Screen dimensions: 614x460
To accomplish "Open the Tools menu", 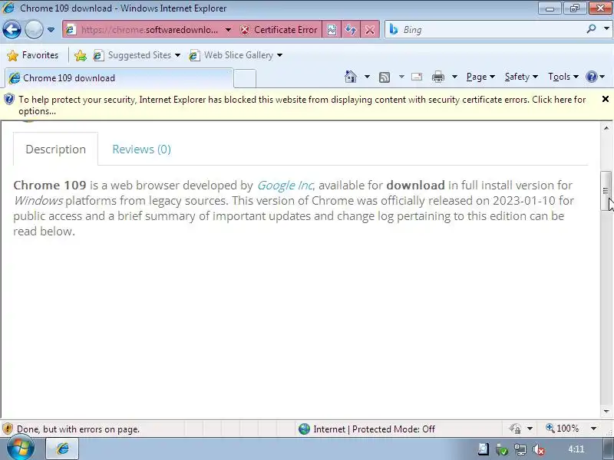I will pos(563,77).
